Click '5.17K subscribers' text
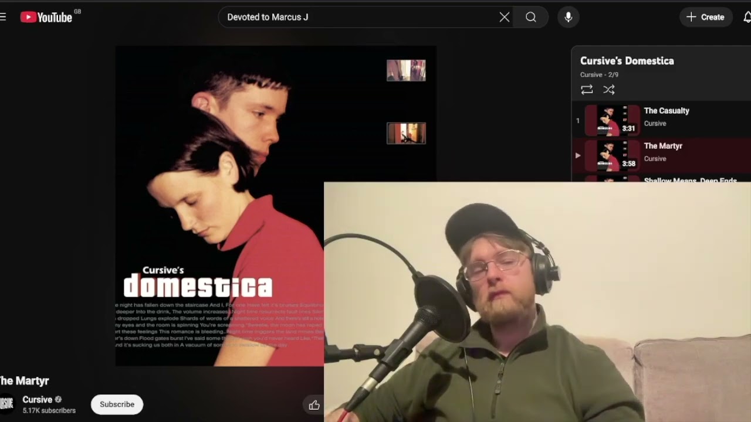The image size is (751, 422). (x=49, y=411)
